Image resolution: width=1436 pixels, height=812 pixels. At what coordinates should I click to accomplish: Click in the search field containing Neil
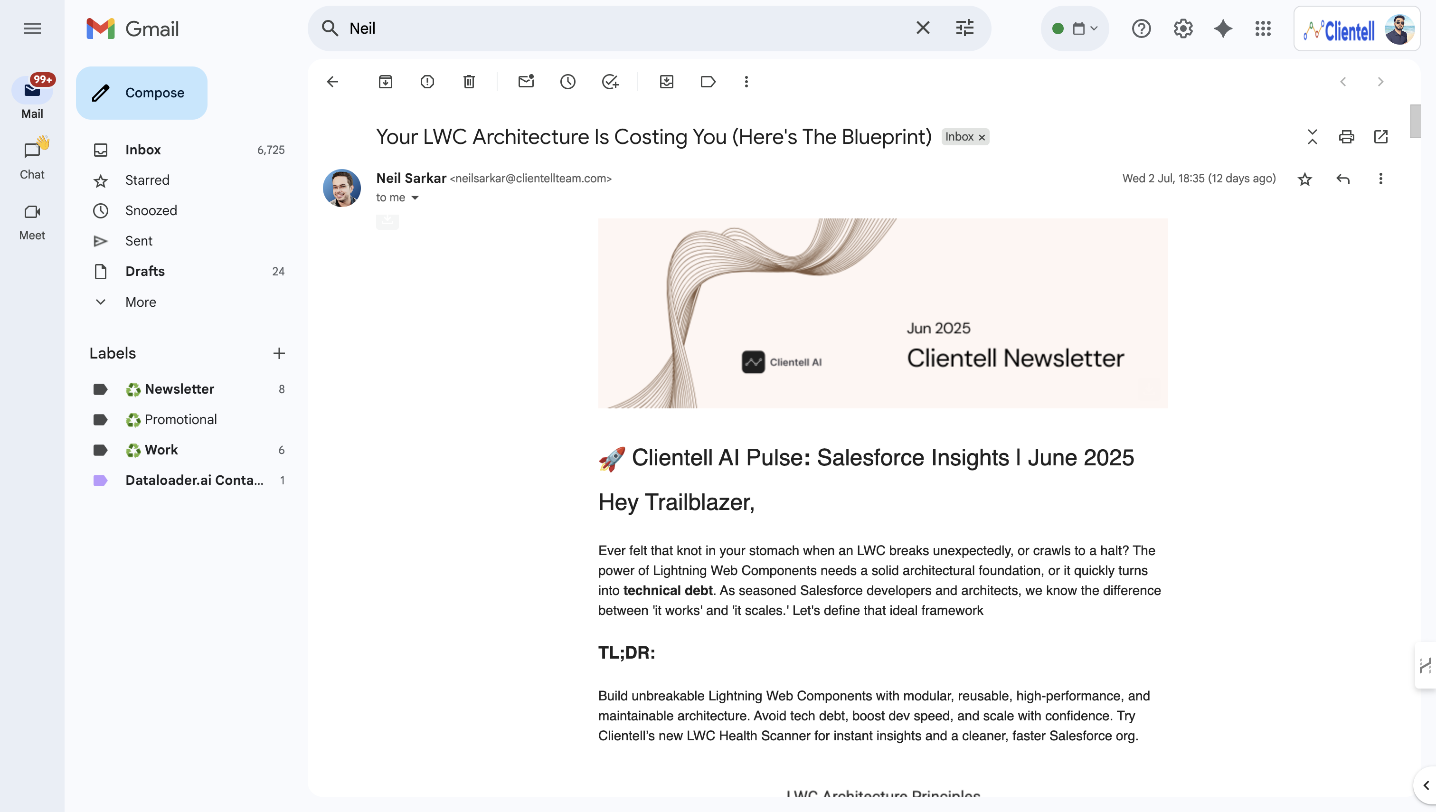(x=624, y=28)
